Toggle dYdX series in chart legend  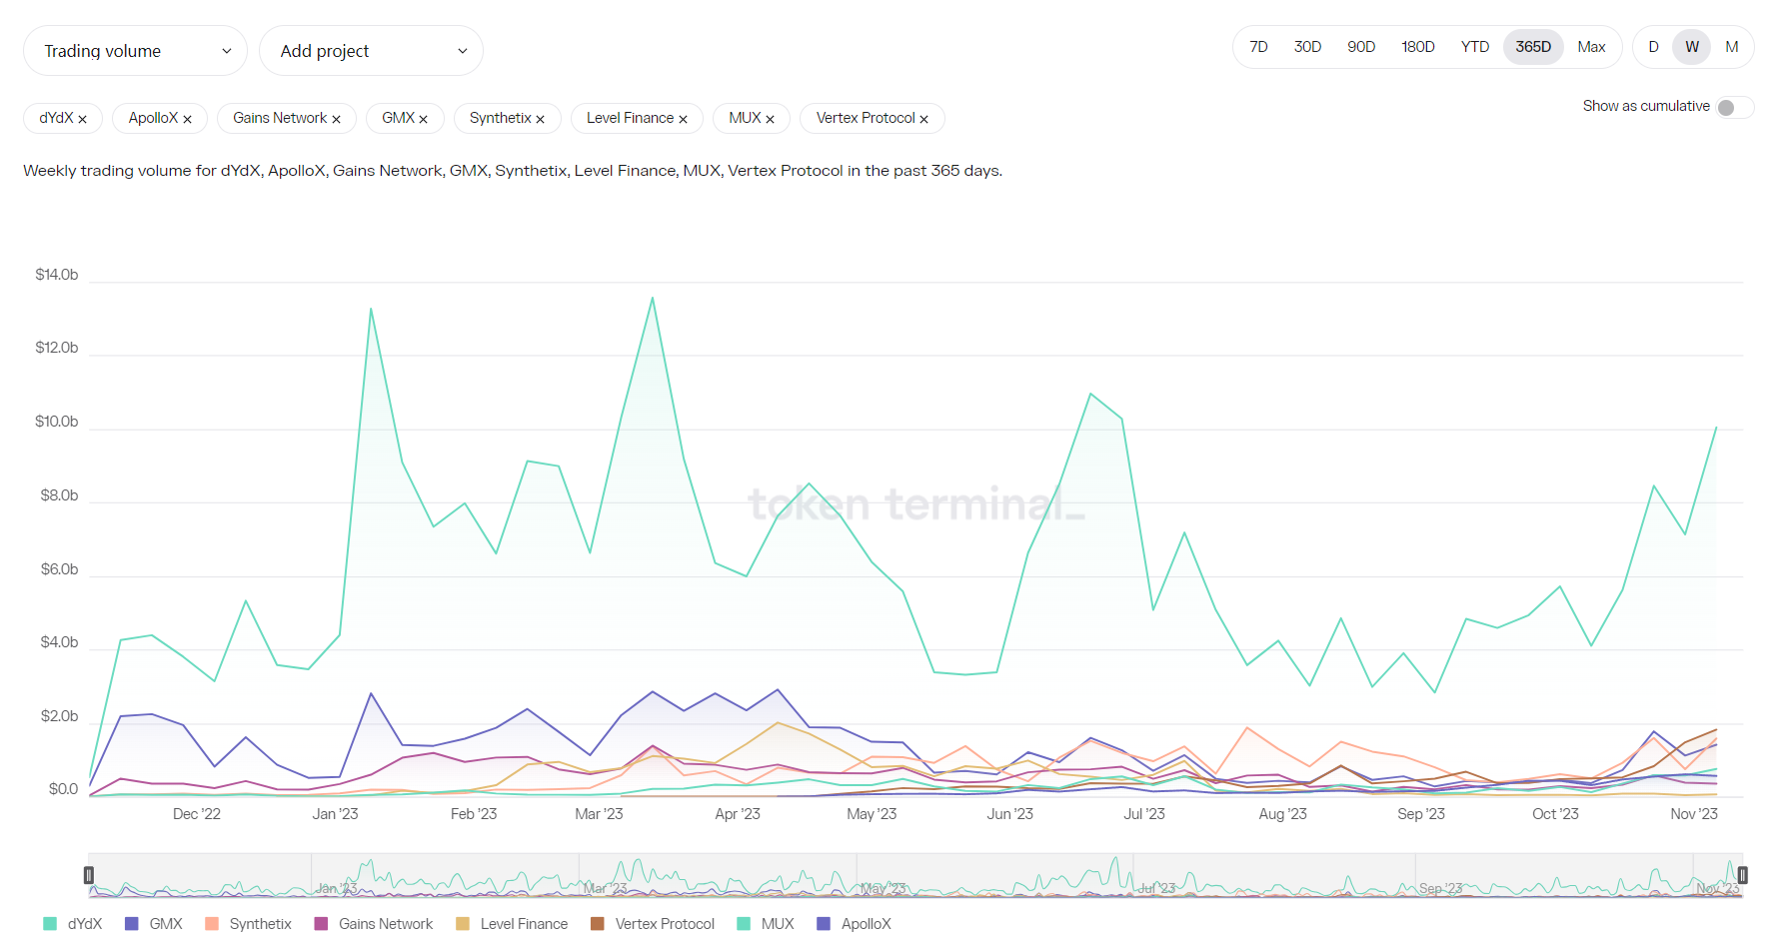(74, 924)
